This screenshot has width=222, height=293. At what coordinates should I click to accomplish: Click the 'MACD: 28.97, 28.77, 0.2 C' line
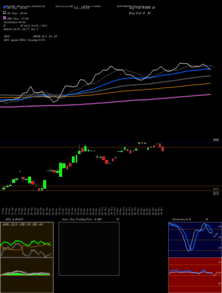point(21,29)
